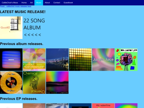Click the 'LATEST MUSIC RELEASE!' heading

tap(23, 12)
